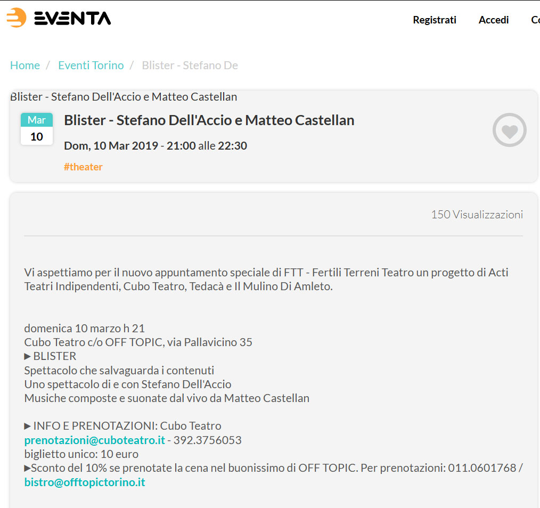Image resolution: width=540 pixels, height=508 pixels.
Task: Click the arrow bullet before BLISTER
Action: (x=28, y=356)
